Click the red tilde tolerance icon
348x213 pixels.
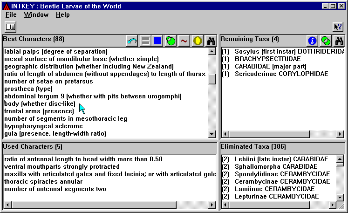[184, 41]
